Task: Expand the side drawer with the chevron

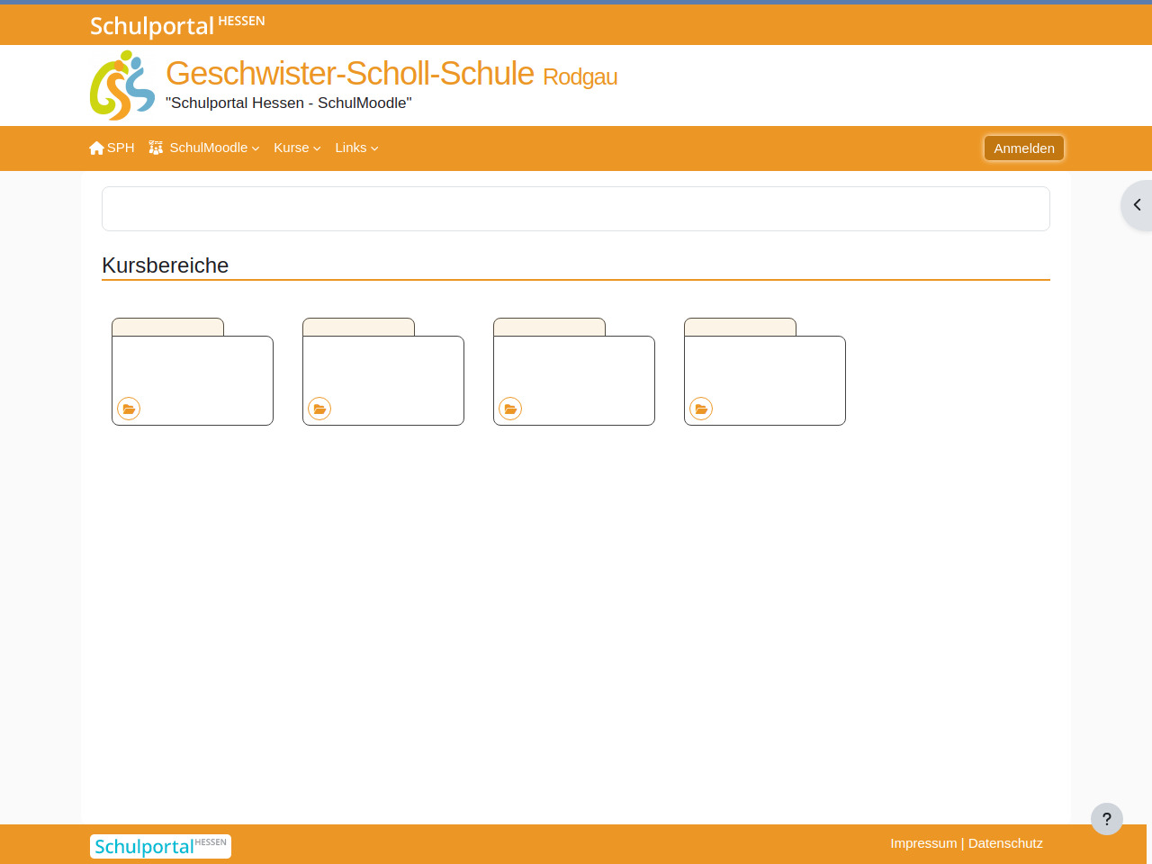Action: pyautogui.click(x=1137, y=205)
